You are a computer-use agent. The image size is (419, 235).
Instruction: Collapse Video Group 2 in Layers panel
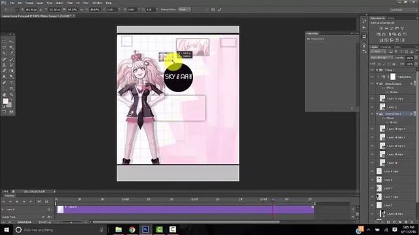pyautogui.click(x=377, y=84)
